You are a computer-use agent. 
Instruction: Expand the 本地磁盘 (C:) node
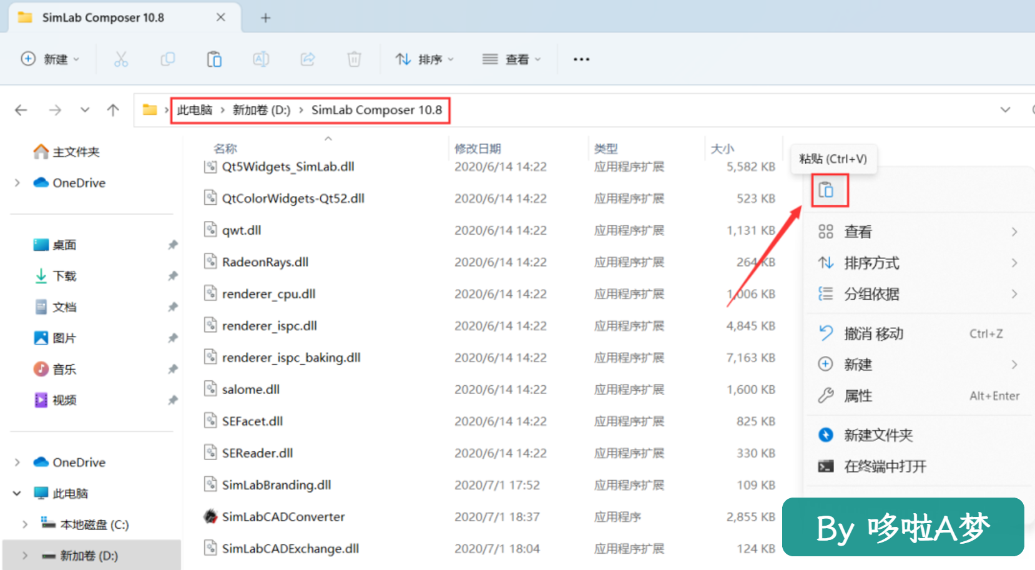pyautogui.click(x=25, y=524)
